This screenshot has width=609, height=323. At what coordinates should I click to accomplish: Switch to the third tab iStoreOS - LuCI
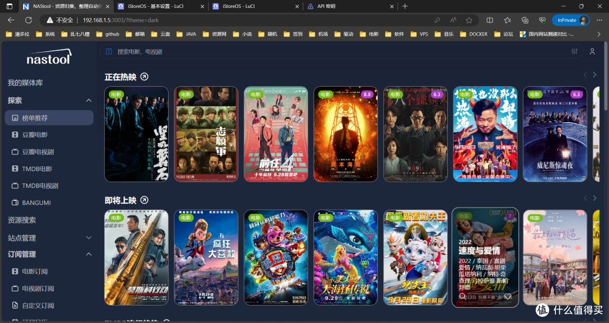(255, 6)
